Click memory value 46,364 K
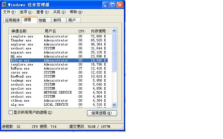The width and height of the screenshot is (223, 139). pyautogui.click(x=98, y=44)
